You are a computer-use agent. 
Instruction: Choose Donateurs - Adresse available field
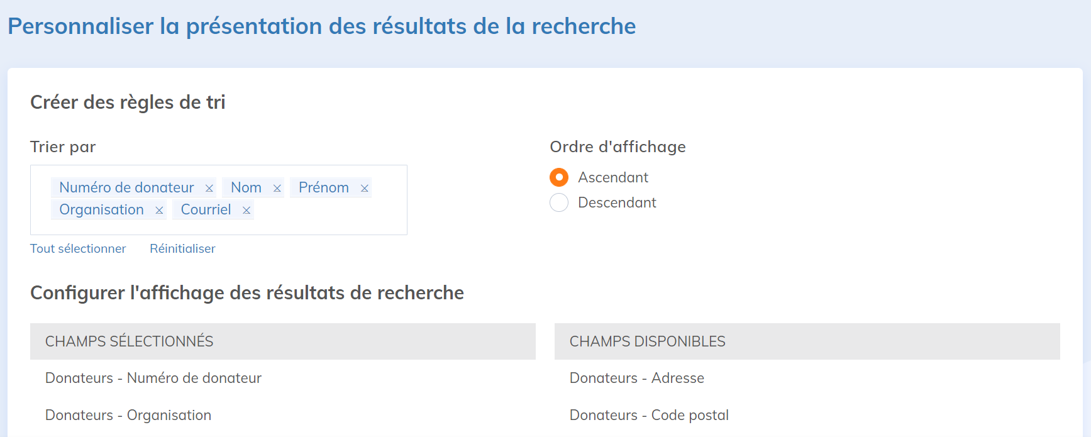point(637,378)
